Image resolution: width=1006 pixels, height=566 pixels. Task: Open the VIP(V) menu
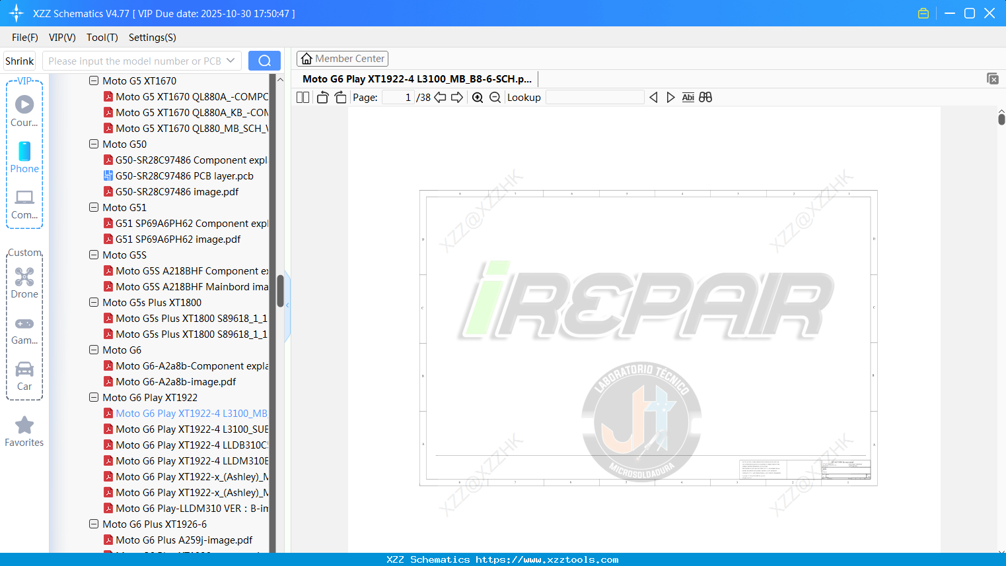point(62,38)
